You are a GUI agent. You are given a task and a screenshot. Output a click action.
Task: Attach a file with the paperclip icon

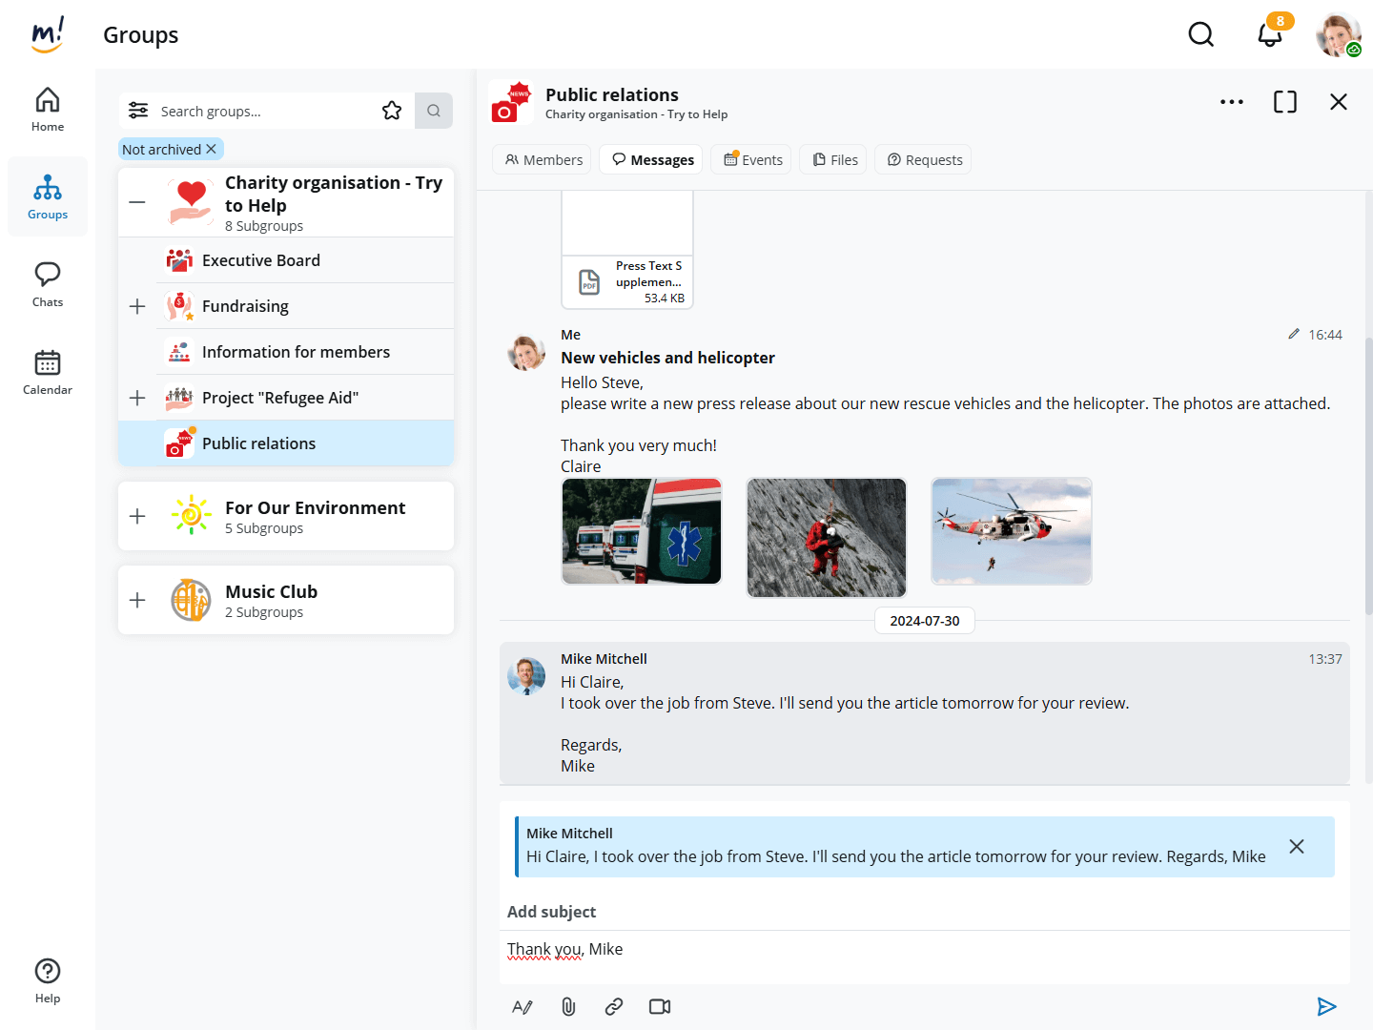tap(568, 1006)
